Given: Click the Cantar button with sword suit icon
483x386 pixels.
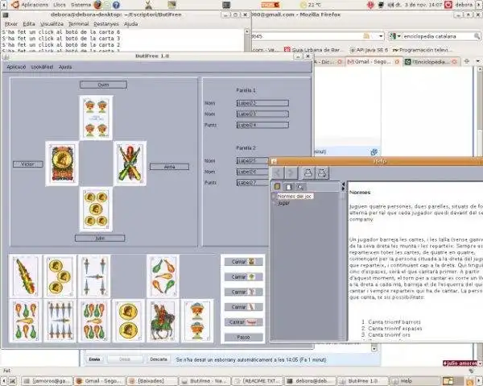Looking at the screenshot, I should pyautogui.click(x=243, y=292).
